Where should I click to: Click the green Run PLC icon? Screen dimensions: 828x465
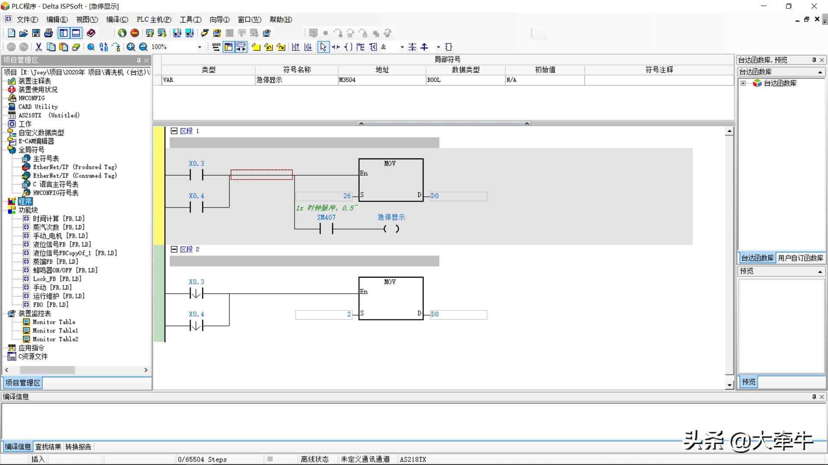pos(122,33)
